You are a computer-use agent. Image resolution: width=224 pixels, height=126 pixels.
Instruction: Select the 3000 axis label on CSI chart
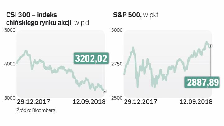pyautogui.click(x=10, y=98)
